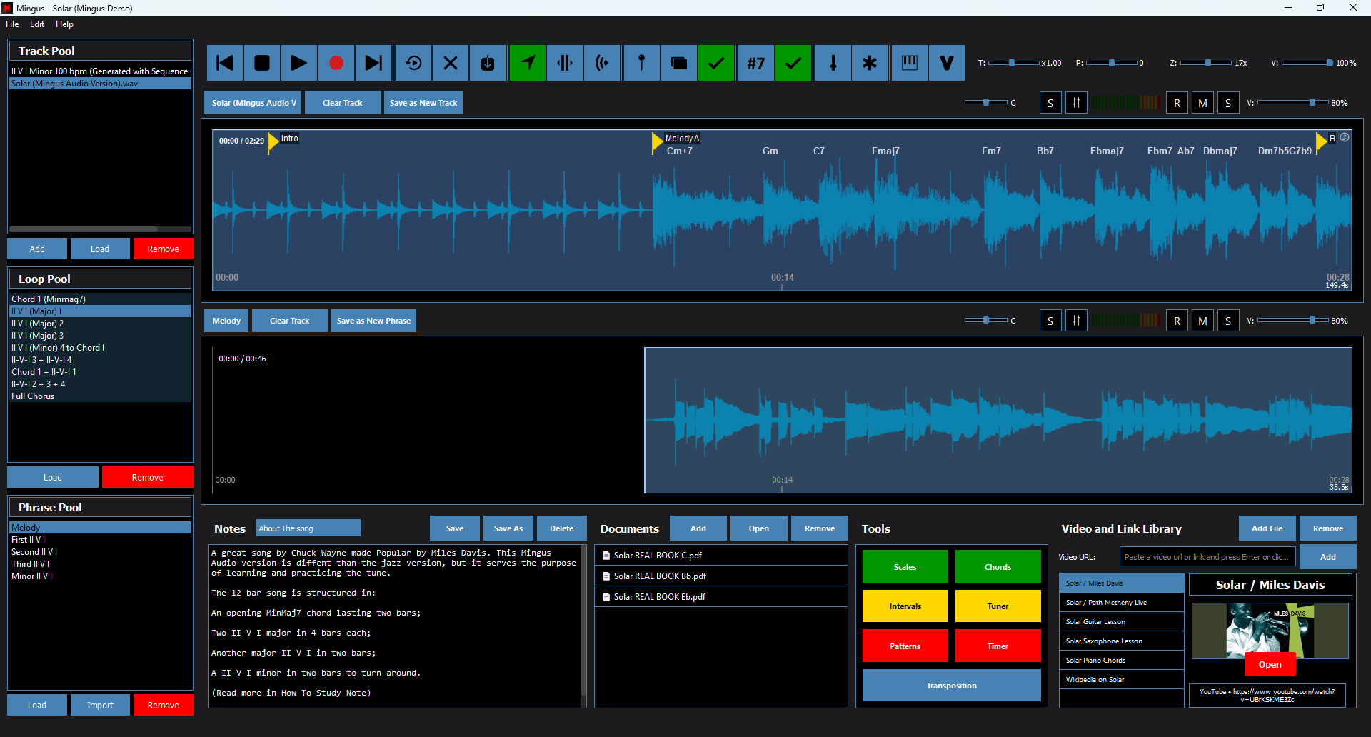The image size is (1371, 737).
Task: Click the red Record button
Action: [x=336, y=64]
